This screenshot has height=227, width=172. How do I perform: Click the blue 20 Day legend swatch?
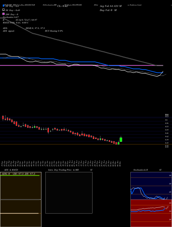tap(3, 6)
